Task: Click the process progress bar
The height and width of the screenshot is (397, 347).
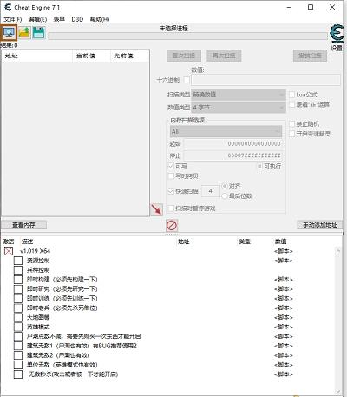Action: pos(187,36)
